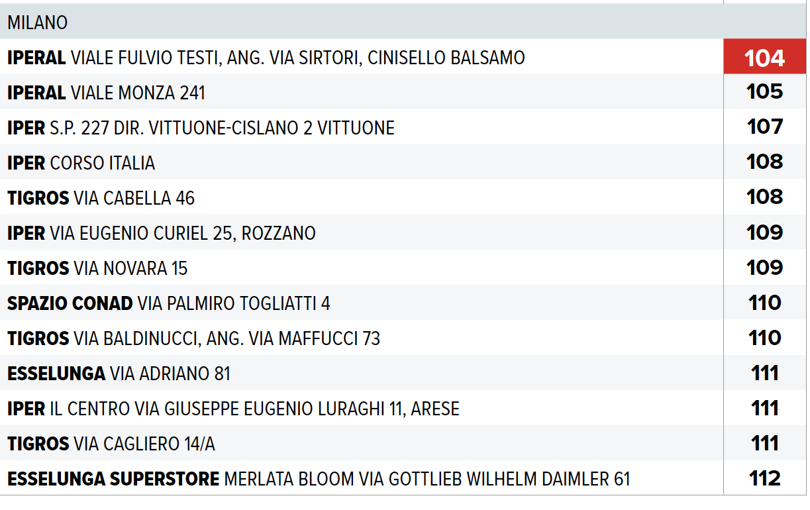Click the Tigros Via Cabella 46 entry
This screenshot has width=810, height=510.
click(101, 198)
